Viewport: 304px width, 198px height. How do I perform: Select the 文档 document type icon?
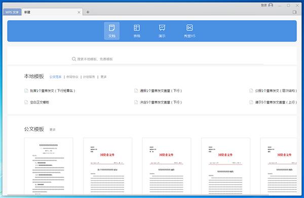coord(111,31)
